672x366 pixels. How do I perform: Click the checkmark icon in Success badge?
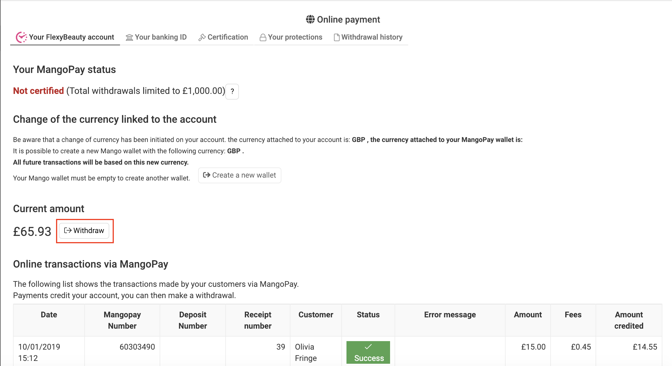368,347
